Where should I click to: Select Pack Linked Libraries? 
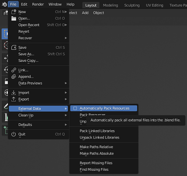pos(104,131)
